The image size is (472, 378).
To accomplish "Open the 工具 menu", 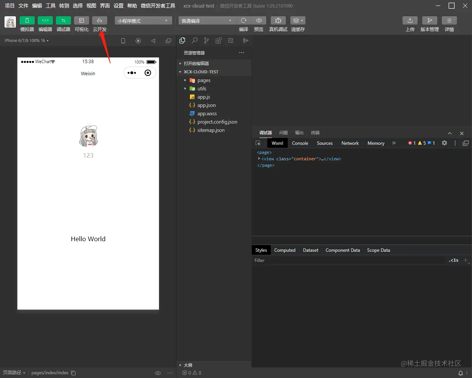I will (51, 6).
